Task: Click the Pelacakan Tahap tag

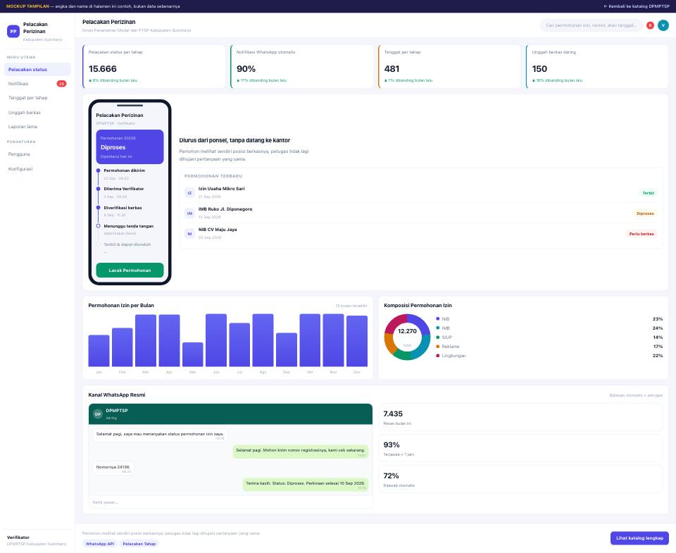Action: 139,544
